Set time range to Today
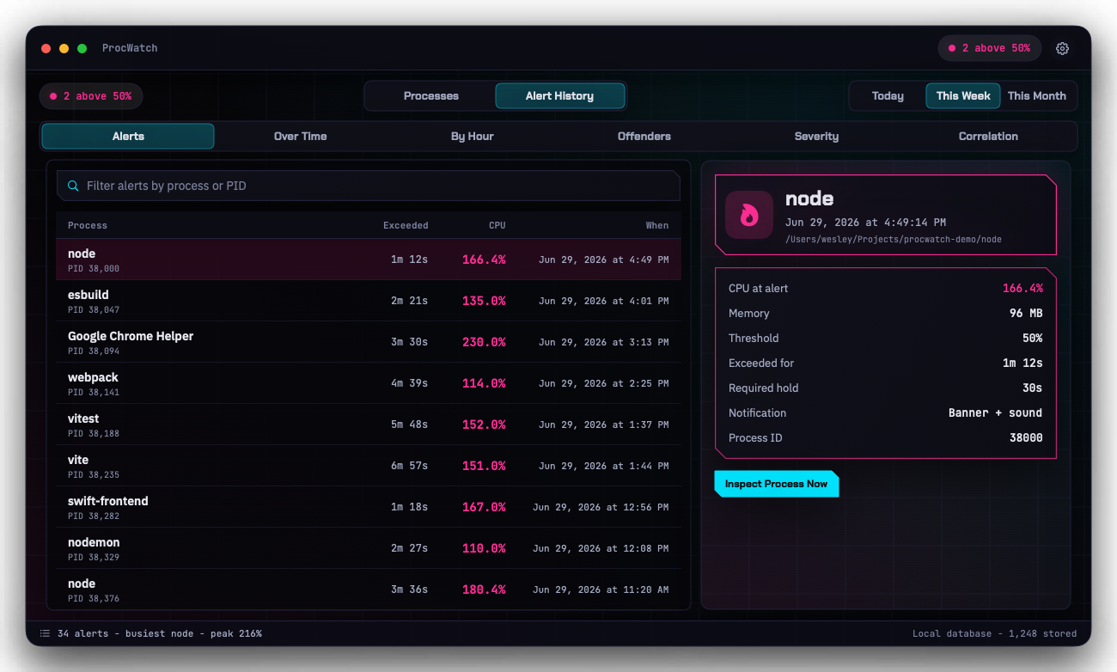The image size is (1117, 672). pos(888,95)
